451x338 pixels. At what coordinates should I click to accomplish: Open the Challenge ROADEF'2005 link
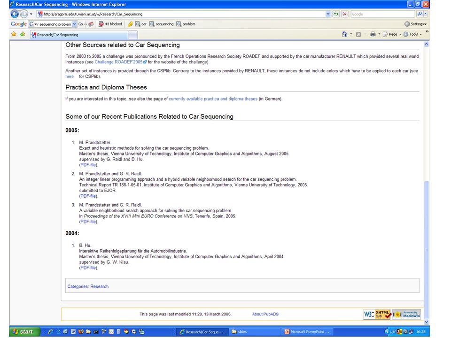(121, 62)
